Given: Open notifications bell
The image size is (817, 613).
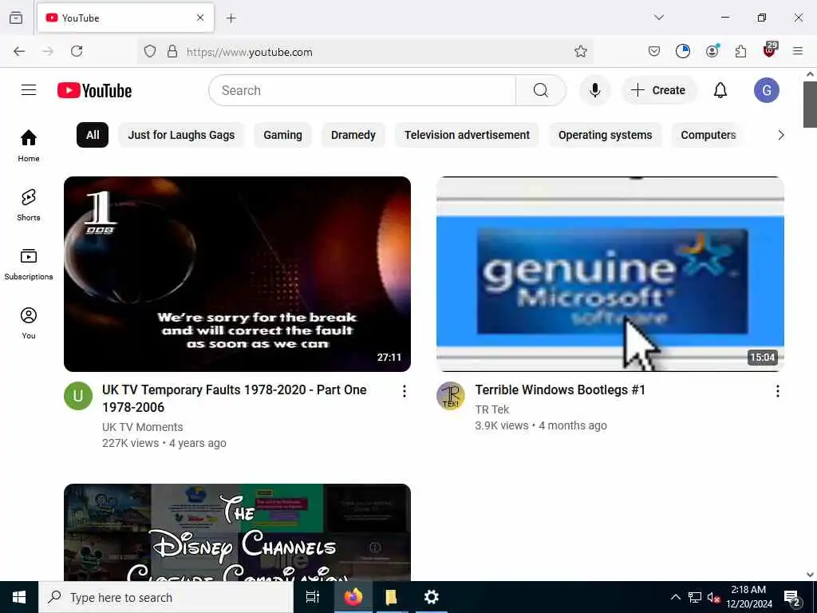Looking at the screenshot, I should (720, 90).
